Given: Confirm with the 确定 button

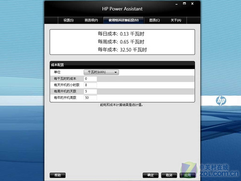Looking at the screenshot, I should (x=150, y=175).
